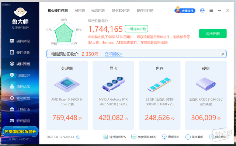Open the hamburger main menu
Screen dimensions: 236x146
[x=211, y=10]
